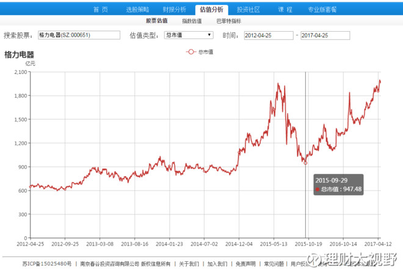Click the 2015-09-29 data point marker
This screenshot has width=403, height=270.
pyautogui.click(x=305, y=163)
